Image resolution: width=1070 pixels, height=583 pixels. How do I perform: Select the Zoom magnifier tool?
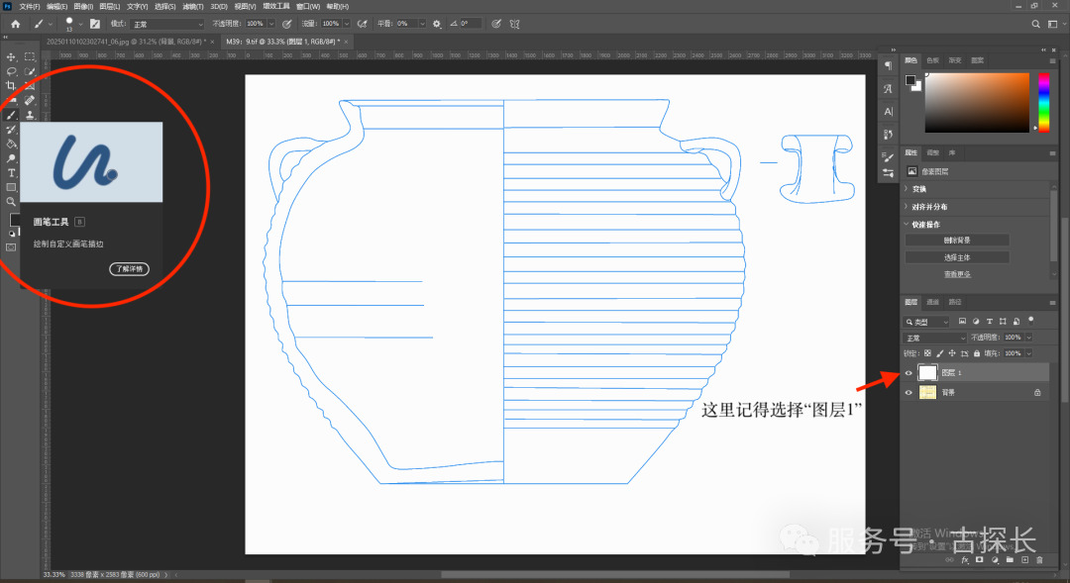(x=11, y=202)
